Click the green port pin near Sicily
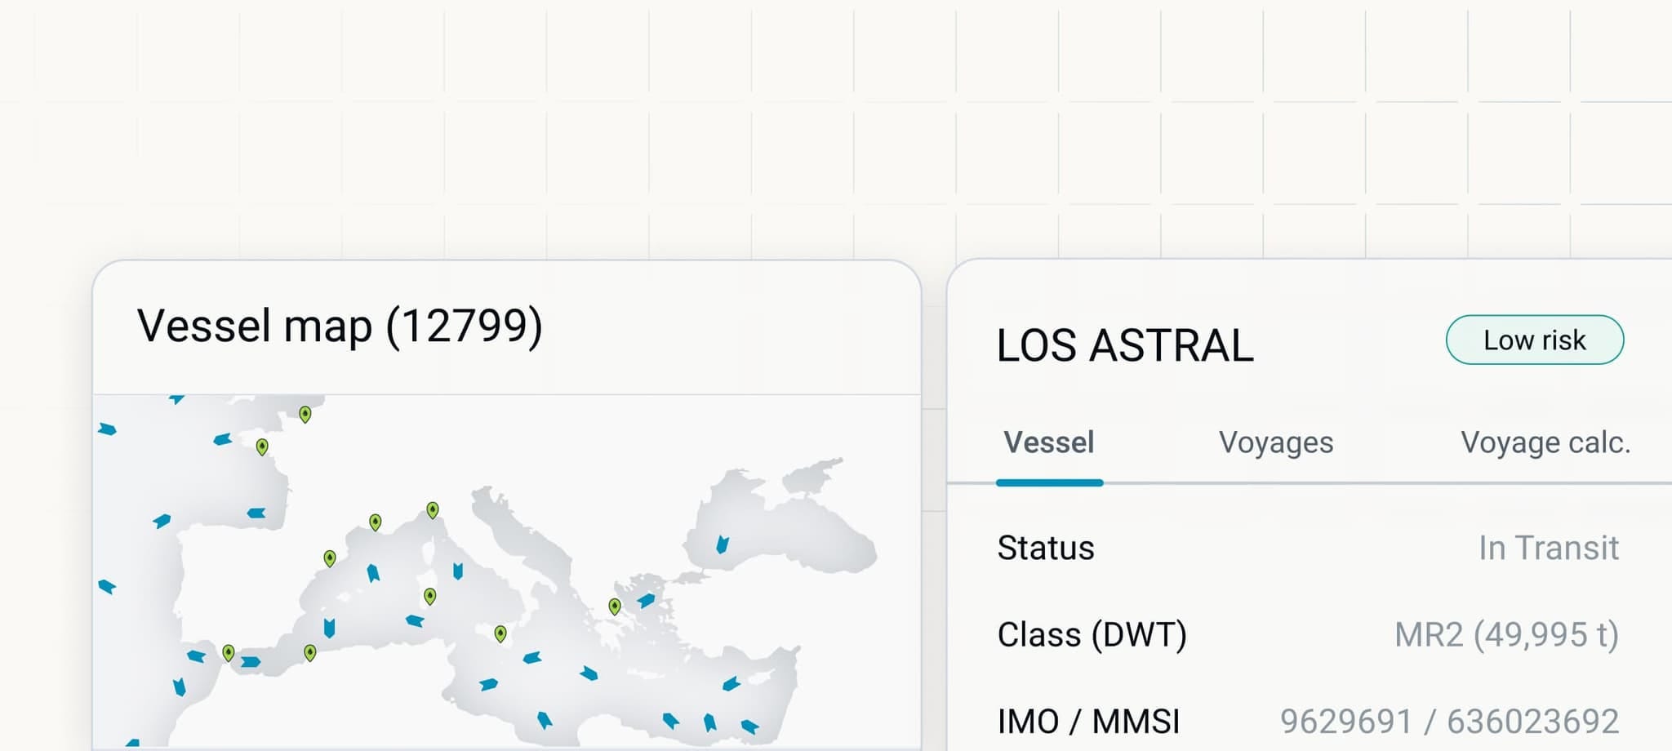The height and width of the screenshot is (751, 1672). [x=500, y=633]
